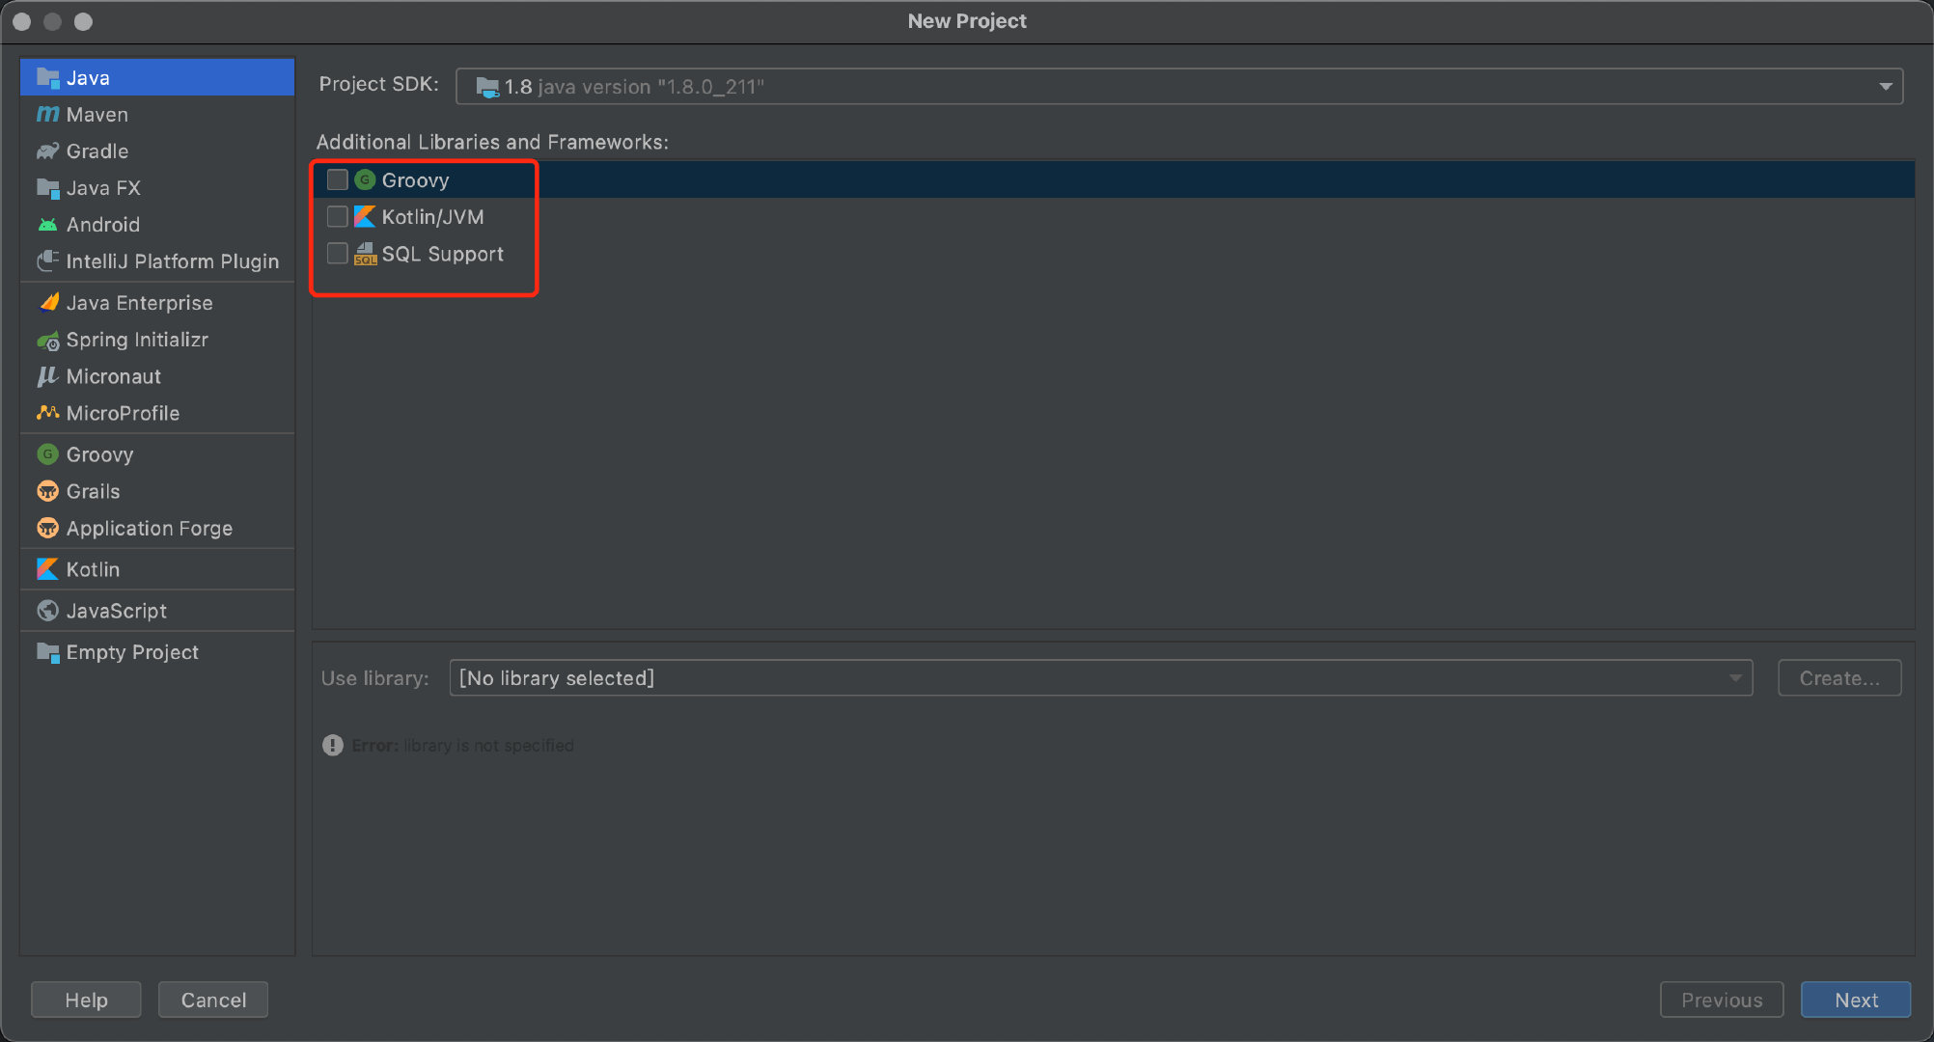Click the Micronaut mu icon

click(x=47, y=376)
